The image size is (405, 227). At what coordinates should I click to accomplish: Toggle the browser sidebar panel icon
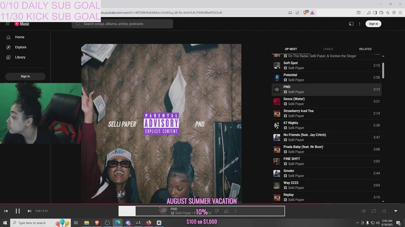pos(375,13)
